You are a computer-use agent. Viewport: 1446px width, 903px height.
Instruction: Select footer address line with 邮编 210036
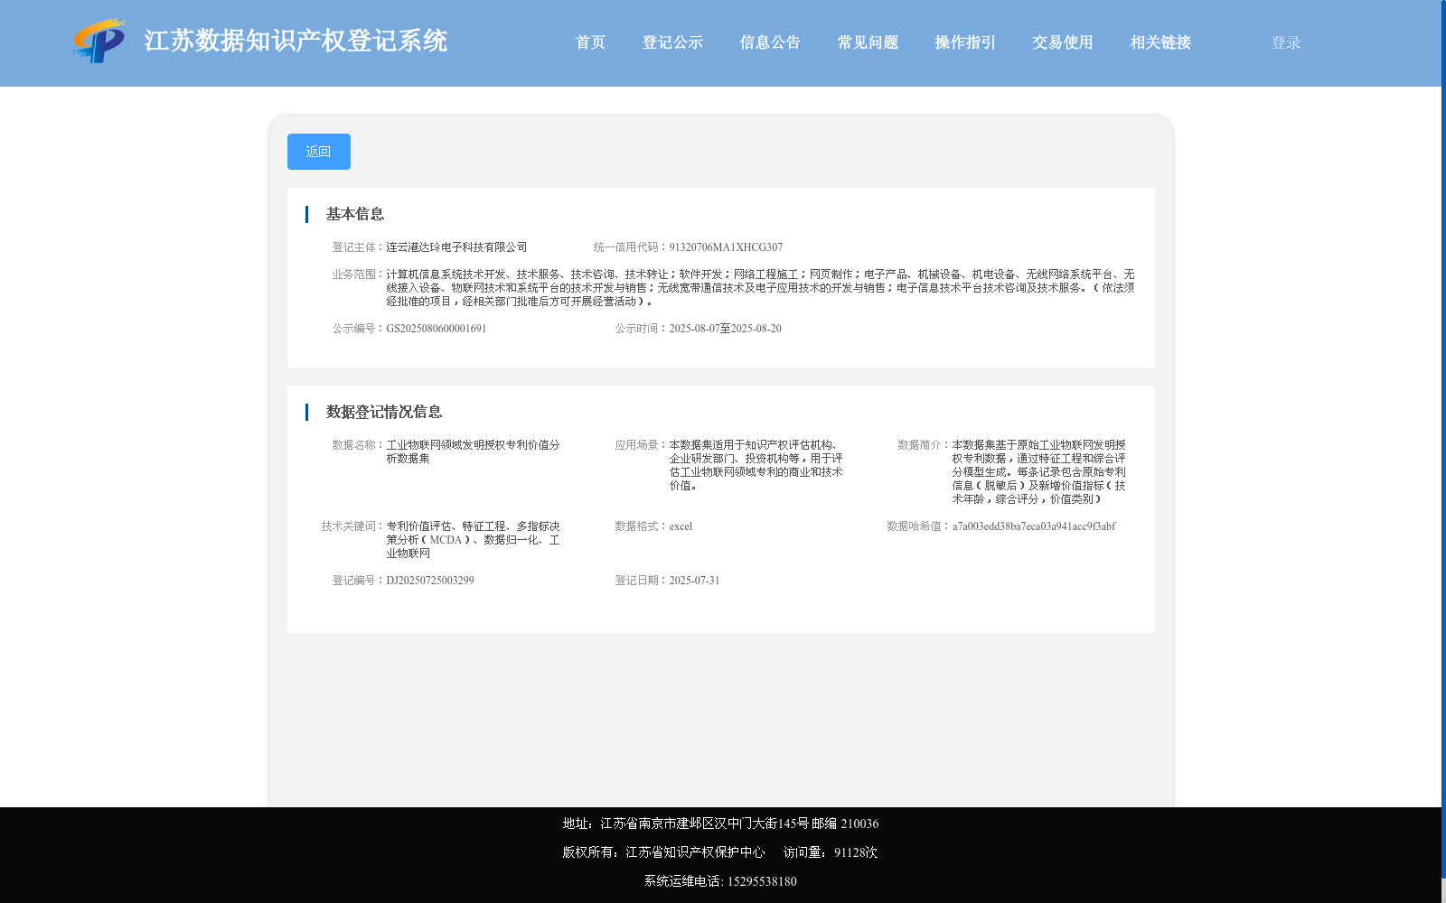coord(720,824)
